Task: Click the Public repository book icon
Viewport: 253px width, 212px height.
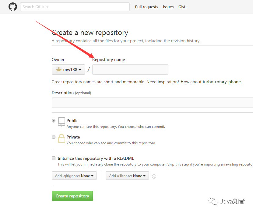Action: (61, 122)
